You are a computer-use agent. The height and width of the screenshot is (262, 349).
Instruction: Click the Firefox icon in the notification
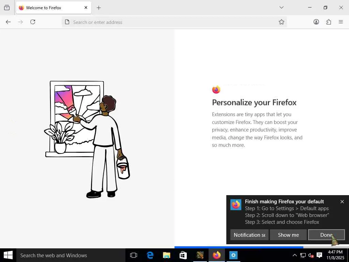[236, 205]
